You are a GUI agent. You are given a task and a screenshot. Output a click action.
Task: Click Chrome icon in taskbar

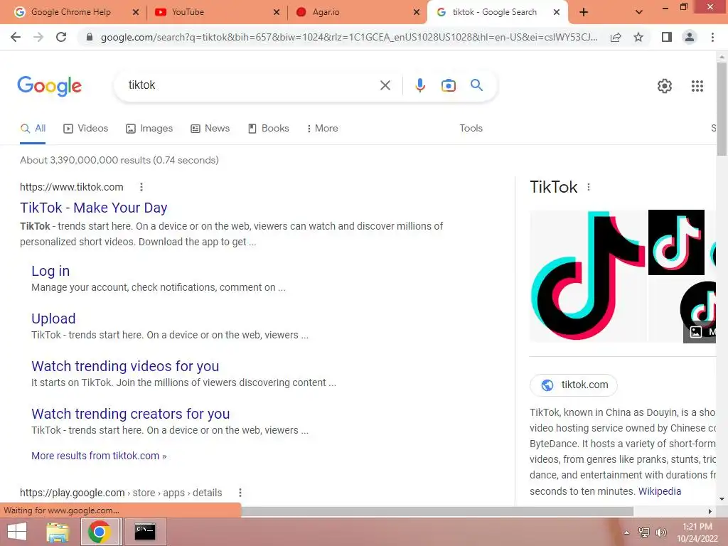[x=99, y=532]
